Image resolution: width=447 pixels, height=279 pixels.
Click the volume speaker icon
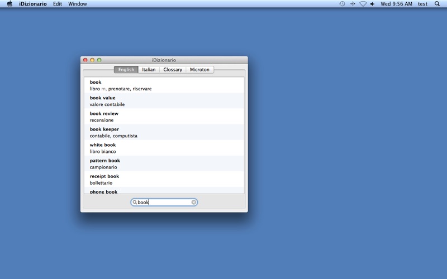[x=372, y=4]
